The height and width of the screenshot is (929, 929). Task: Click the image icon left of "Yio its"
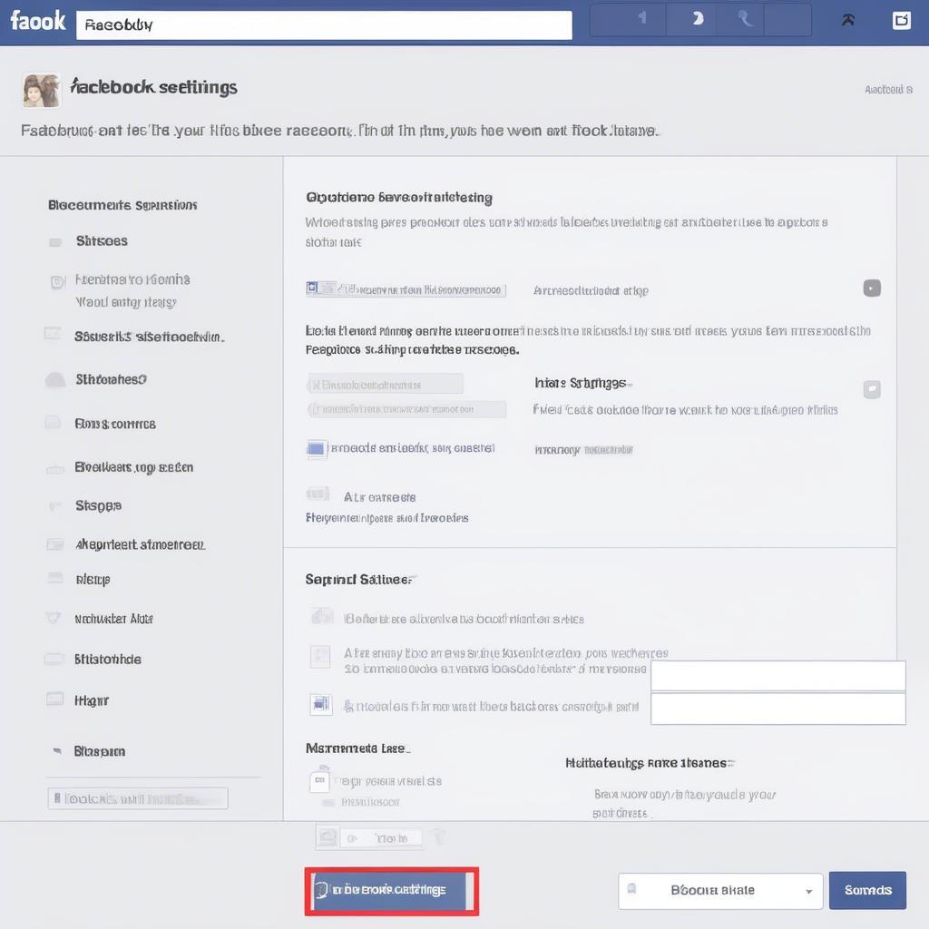(x=328, y=837)
